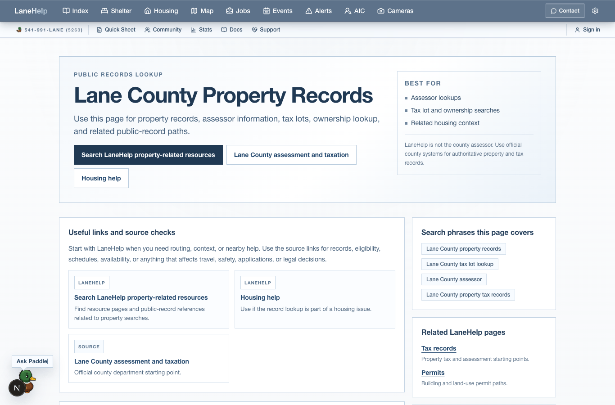Select 'Lane County tax lot lookup' chip
615x405 pixels.
[x=460, y=264]
